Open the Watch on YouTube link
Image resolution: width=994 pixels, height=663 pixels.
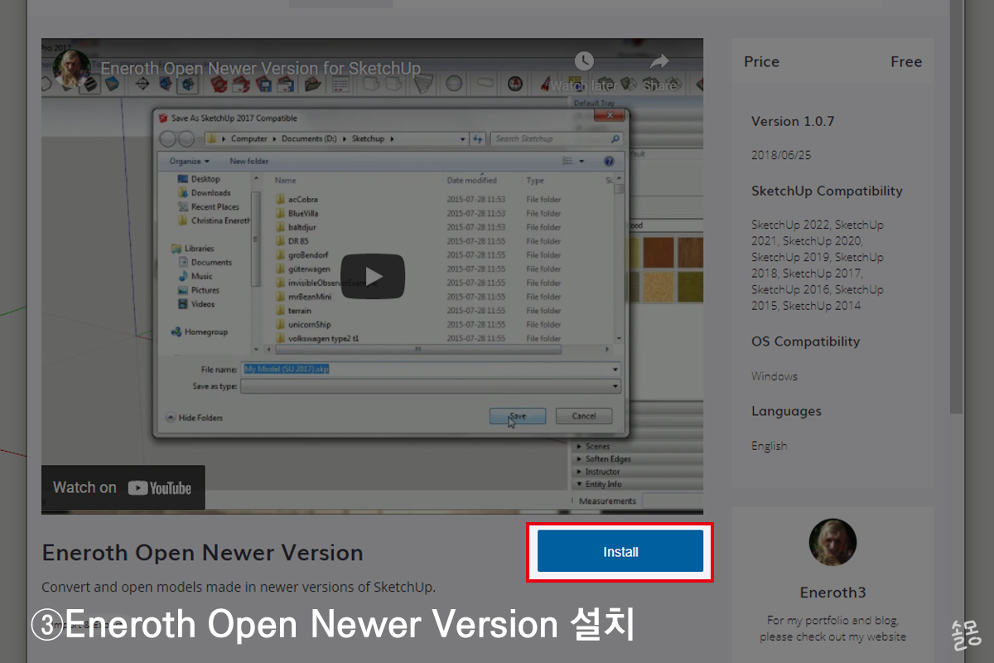[x=123, y=488]
